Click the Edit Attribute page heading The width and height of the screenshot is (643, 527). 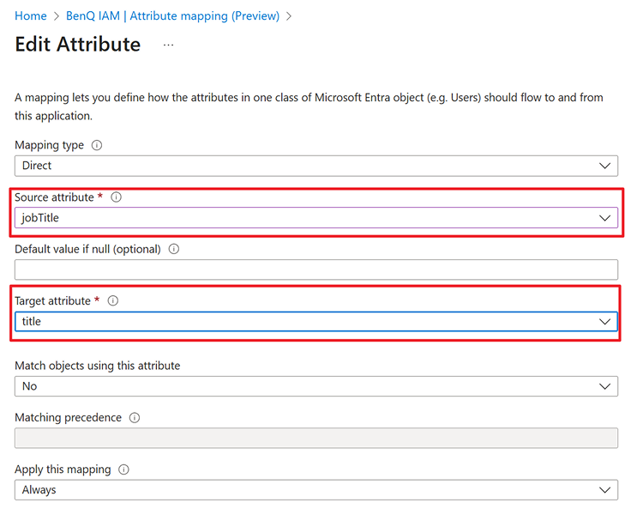pos(78,45)
